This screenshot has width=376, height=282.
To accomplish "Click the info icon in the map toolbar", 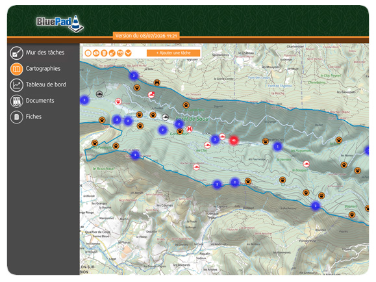I will point(88,53).
